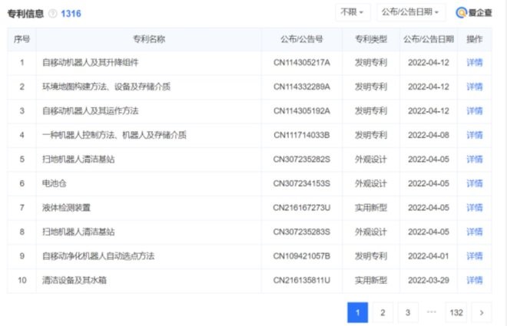Click the help question mark icon beside 专利信息
The image size is (507, 326).
52,14
